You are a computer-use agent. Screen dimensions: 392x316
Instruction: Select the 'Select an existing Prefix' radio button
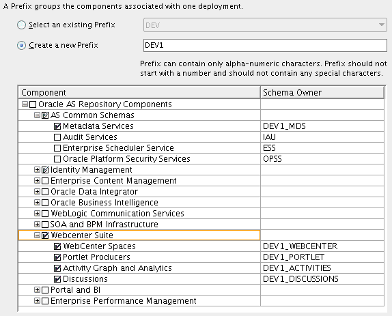(21, 25)
